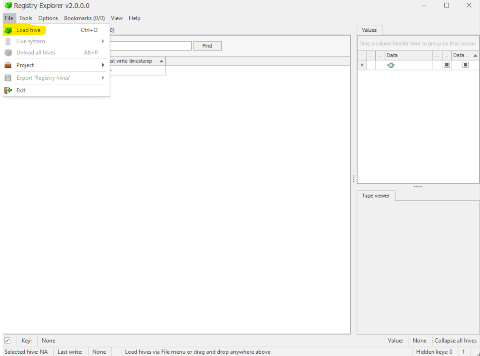This screenshot has width=480, height=356.
Task: Toggle the filter checkbox left of the sorted column
Action: [x=447, y=65]
